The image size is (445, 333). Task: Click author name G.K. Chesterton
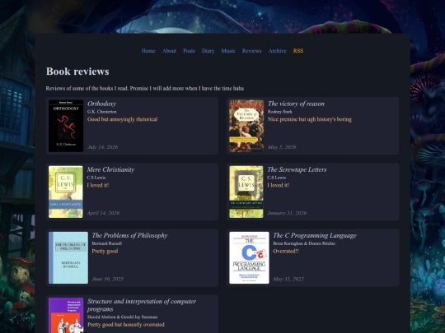coord(102,112)
